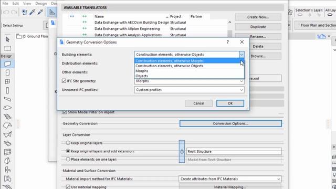Click the toolbar icon left of the eyedropper
The image size is (336, 189).
[25, 12]
